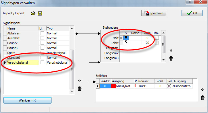Collapse dialog with Weniger << button
This screenshot has width=208, height=113.
click(x=27, y=100)
